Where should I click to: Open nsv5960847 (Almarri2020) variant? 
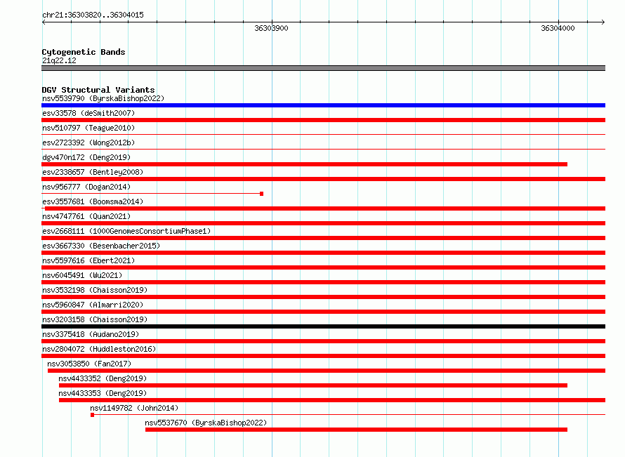click(93, 305)
